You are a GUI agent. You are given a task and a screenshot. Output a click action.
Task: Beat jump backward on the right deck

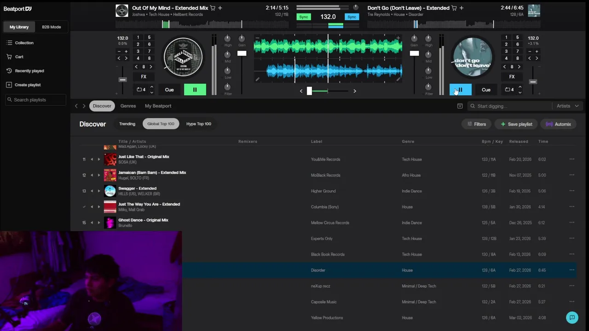[x=504, y=67]
